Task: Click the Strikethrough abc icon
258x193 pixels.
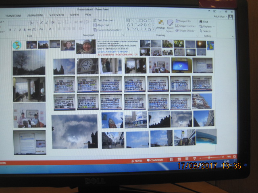Action: pyautogui.click(x=29, y=29)
